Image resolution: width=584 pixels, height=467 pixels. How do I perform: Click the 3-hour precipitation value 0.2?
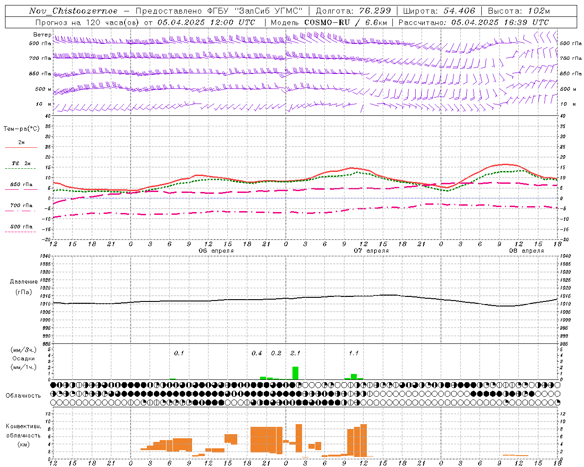[276, 353]
